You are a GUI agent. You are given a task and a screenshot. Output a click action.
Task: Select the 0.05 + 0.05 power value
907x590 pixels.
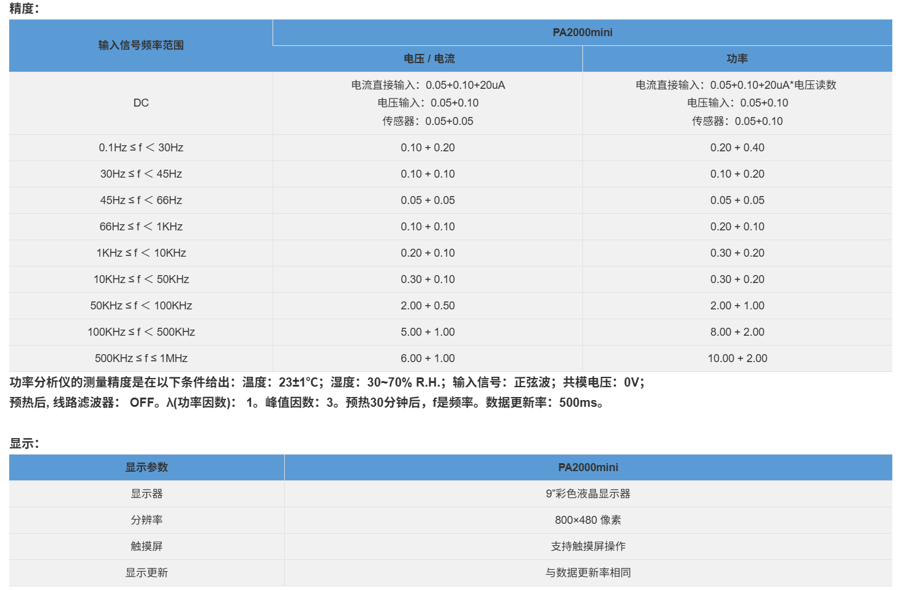pos(737,200)
